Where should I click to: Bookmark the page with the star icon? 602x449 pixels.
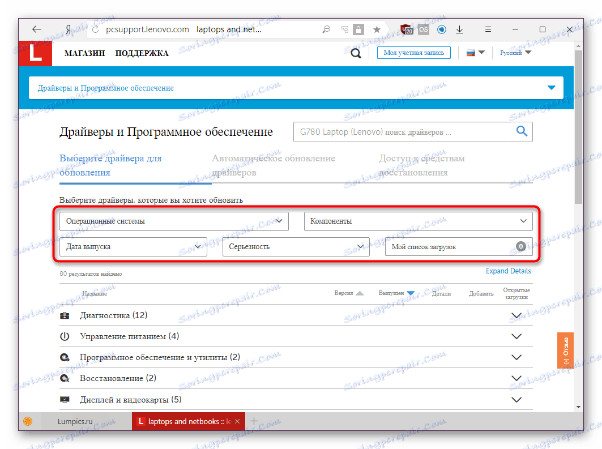pos(377,29)
